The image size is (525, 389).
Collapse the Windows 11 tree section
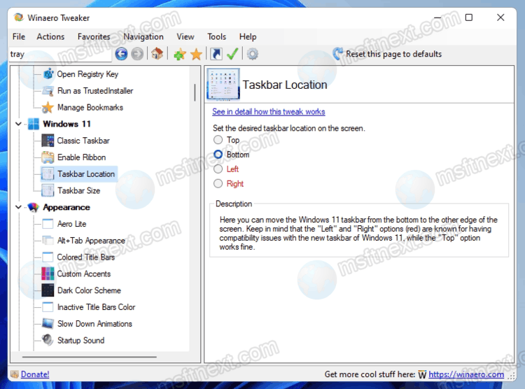click(18, 124)
